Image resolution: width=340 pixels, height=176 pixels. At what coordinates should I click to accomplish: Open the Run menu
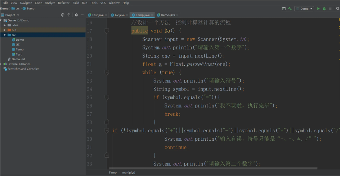[x=85, y=3]
